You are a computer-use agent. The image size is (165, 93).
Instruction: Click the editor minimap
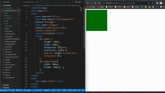[x=81, y=10]
